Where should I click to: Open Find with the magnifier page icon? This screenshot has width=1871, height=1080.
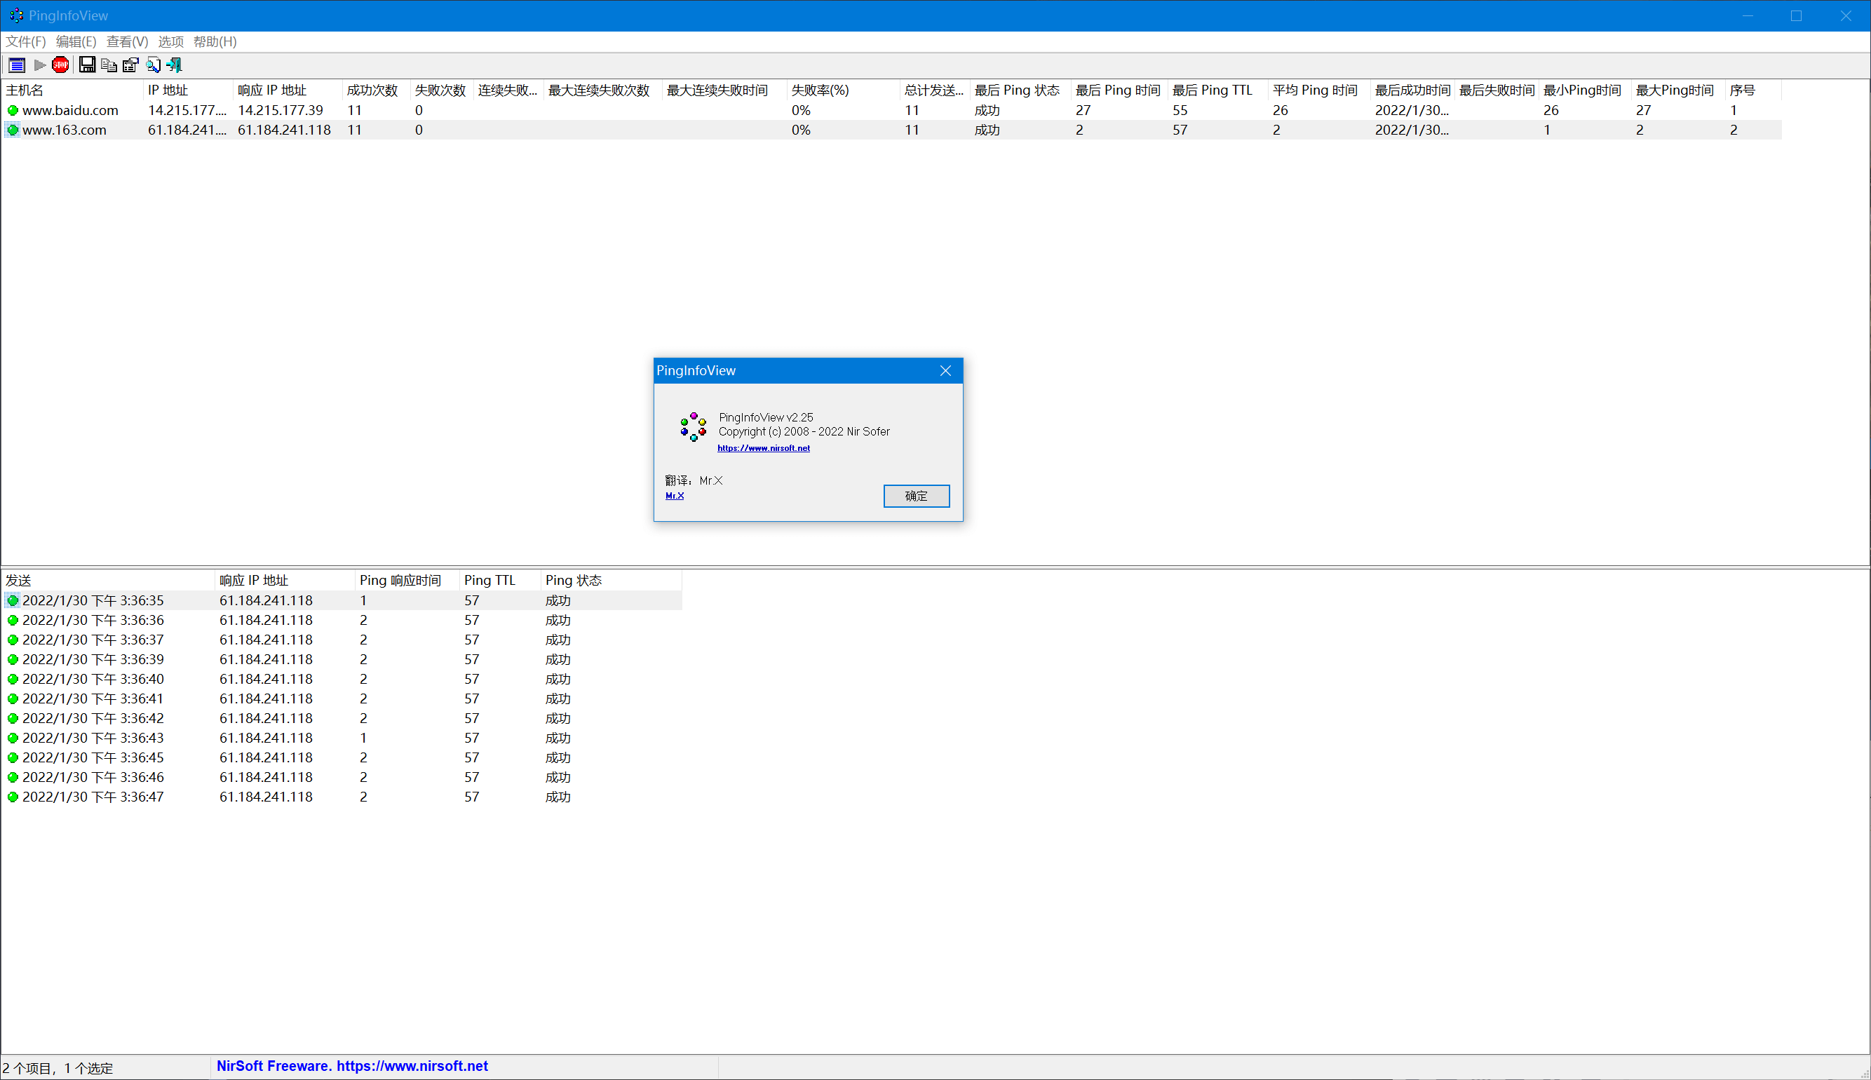coord(153,65)
